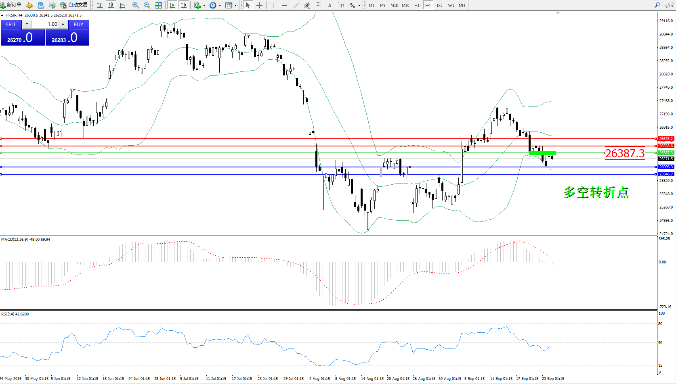
Task: Pick the Fibonacci retracement tool
Action: click(319, 5)
